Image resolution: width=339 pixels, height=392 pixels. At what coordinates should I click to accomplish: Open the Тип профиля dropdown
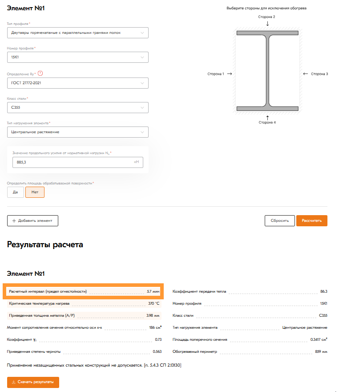coord(78,33)
